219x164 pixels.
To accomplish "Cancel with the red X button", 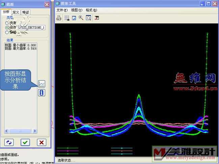I will click(x=41, y=142).
